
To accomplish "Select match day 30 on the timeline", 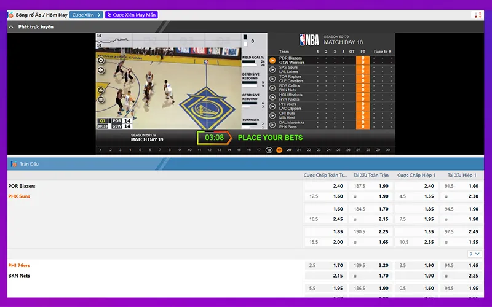I will coord(388,150).
